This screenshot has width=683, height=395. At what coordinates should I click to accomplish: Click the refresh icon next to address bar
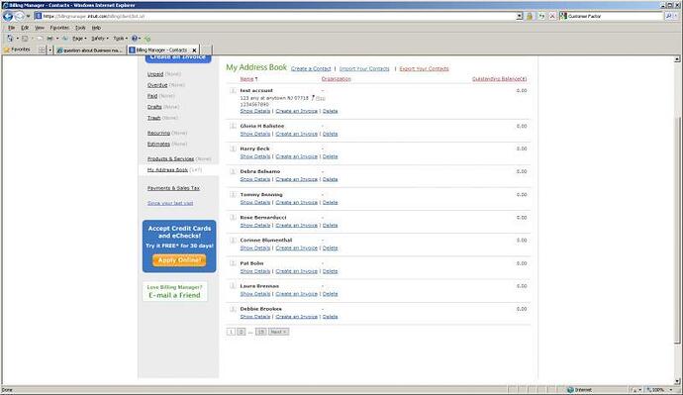pos(541,16)
